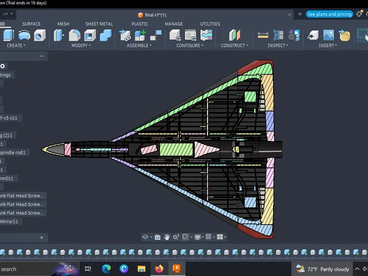
Task: Activate the Press Pull tool
Action: [59, 36]
